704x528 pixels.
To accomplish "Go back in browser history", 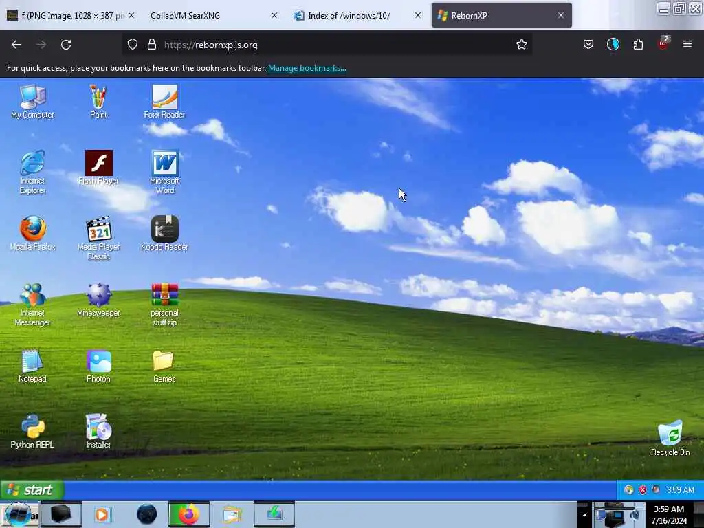I will pos(16,45).
